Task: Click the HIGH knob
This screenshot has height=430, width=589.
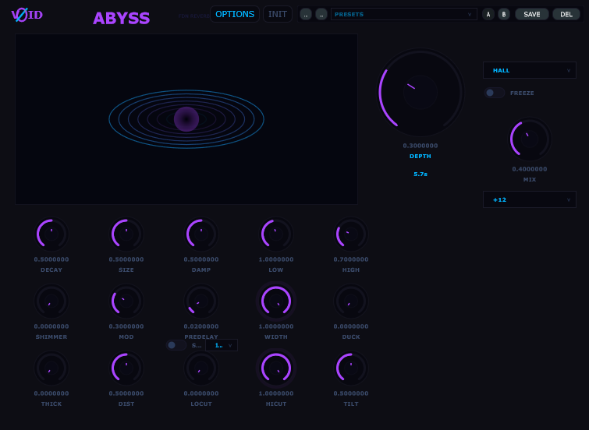Action: [351, 234]
